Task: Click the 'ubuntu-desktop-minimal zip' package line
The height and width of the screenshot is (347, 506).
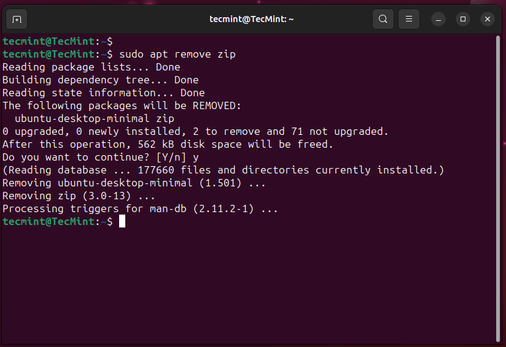Action: [x=94, y=118]
